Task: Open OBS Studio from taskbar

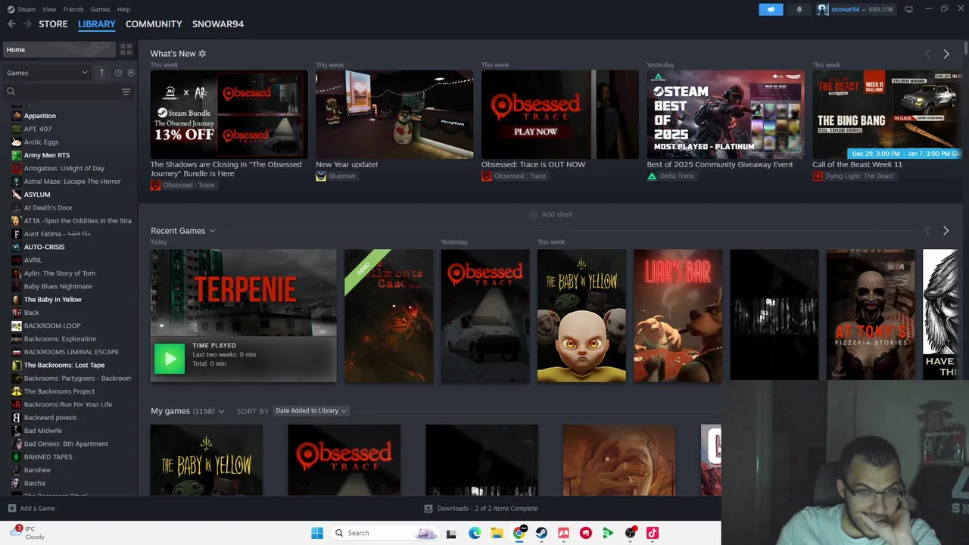Action: [630, 533]
